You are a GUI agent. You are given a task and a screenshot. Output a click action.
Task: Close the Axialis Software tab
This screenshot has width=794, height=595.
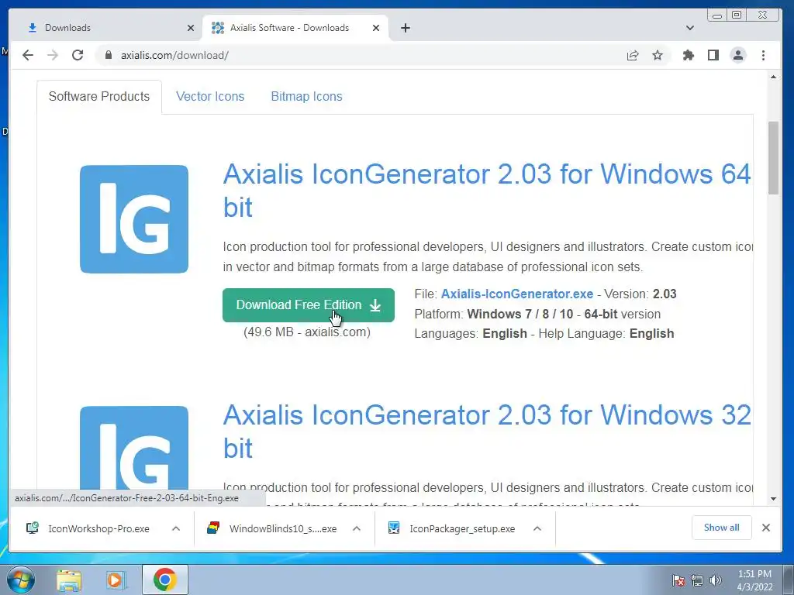tap(376, 28)
